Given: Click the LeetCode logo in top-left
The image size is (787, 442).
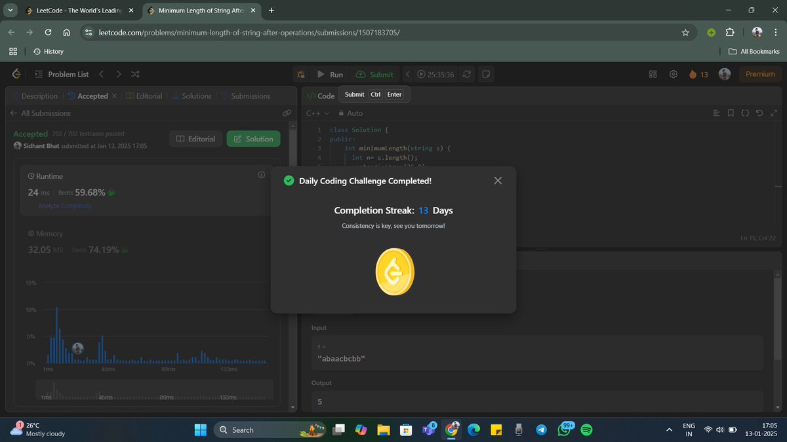Looking at the screenshot, I should pyautogui.click(x=16, y=74).
